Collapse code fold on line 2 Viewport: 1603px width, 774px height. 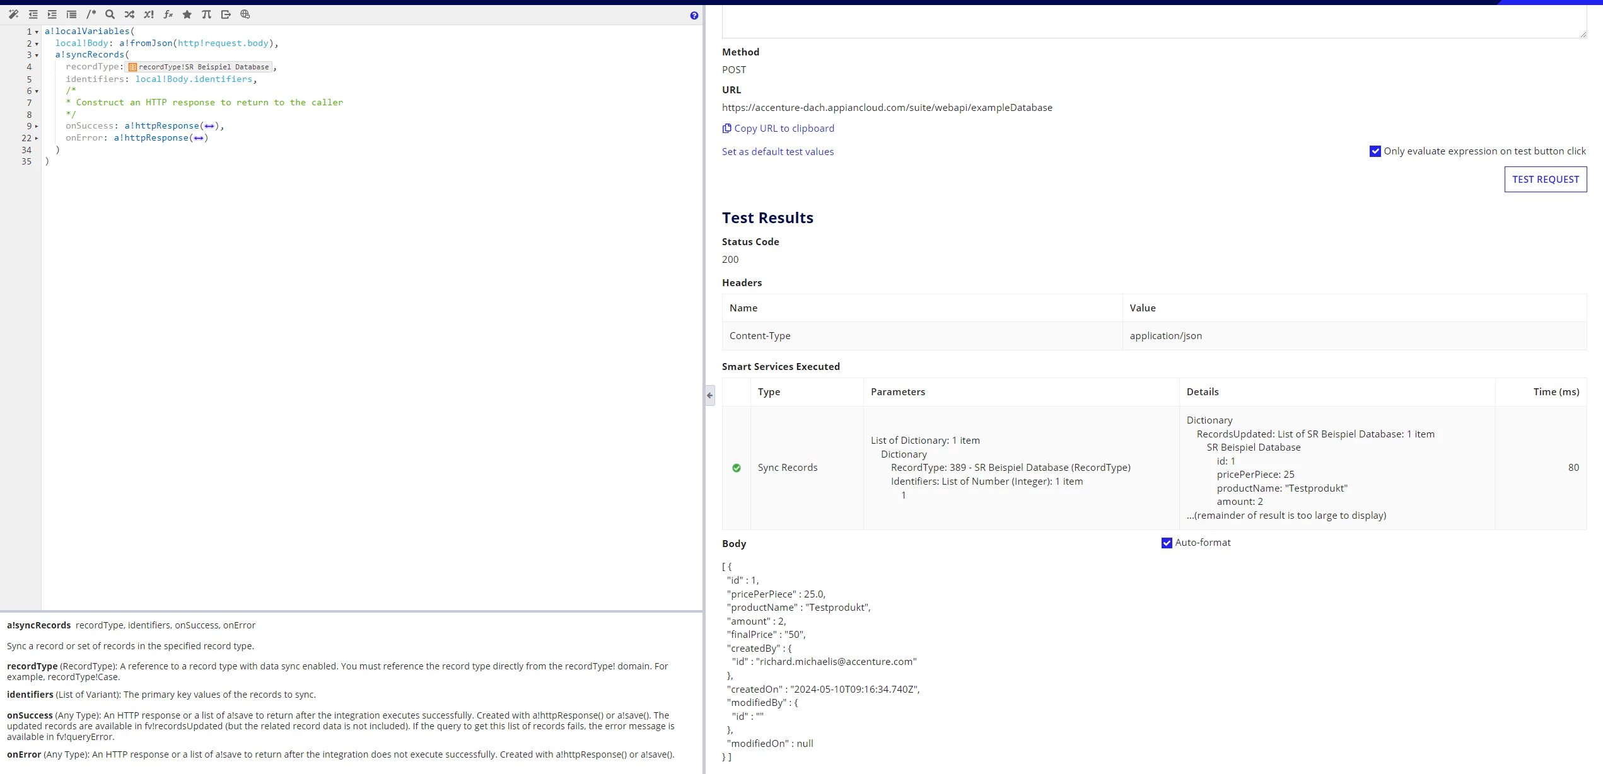[x=37, y=44]
